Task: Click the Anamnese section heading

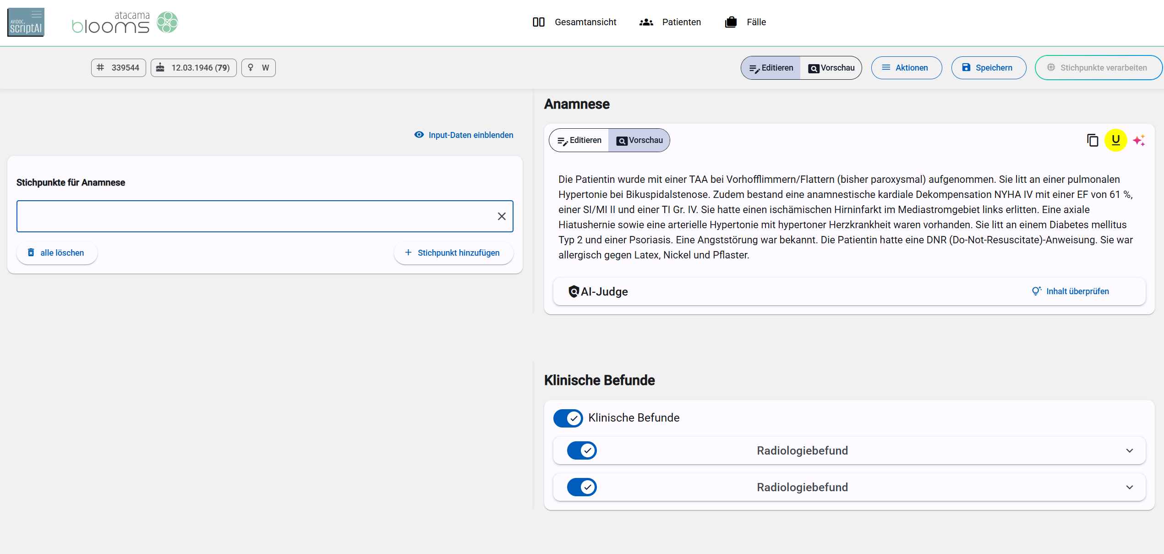Action: (577, 104)
